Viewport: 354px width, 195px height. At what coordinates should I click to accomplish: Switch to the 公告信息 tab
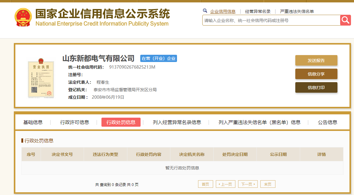[x=328, y=122]
